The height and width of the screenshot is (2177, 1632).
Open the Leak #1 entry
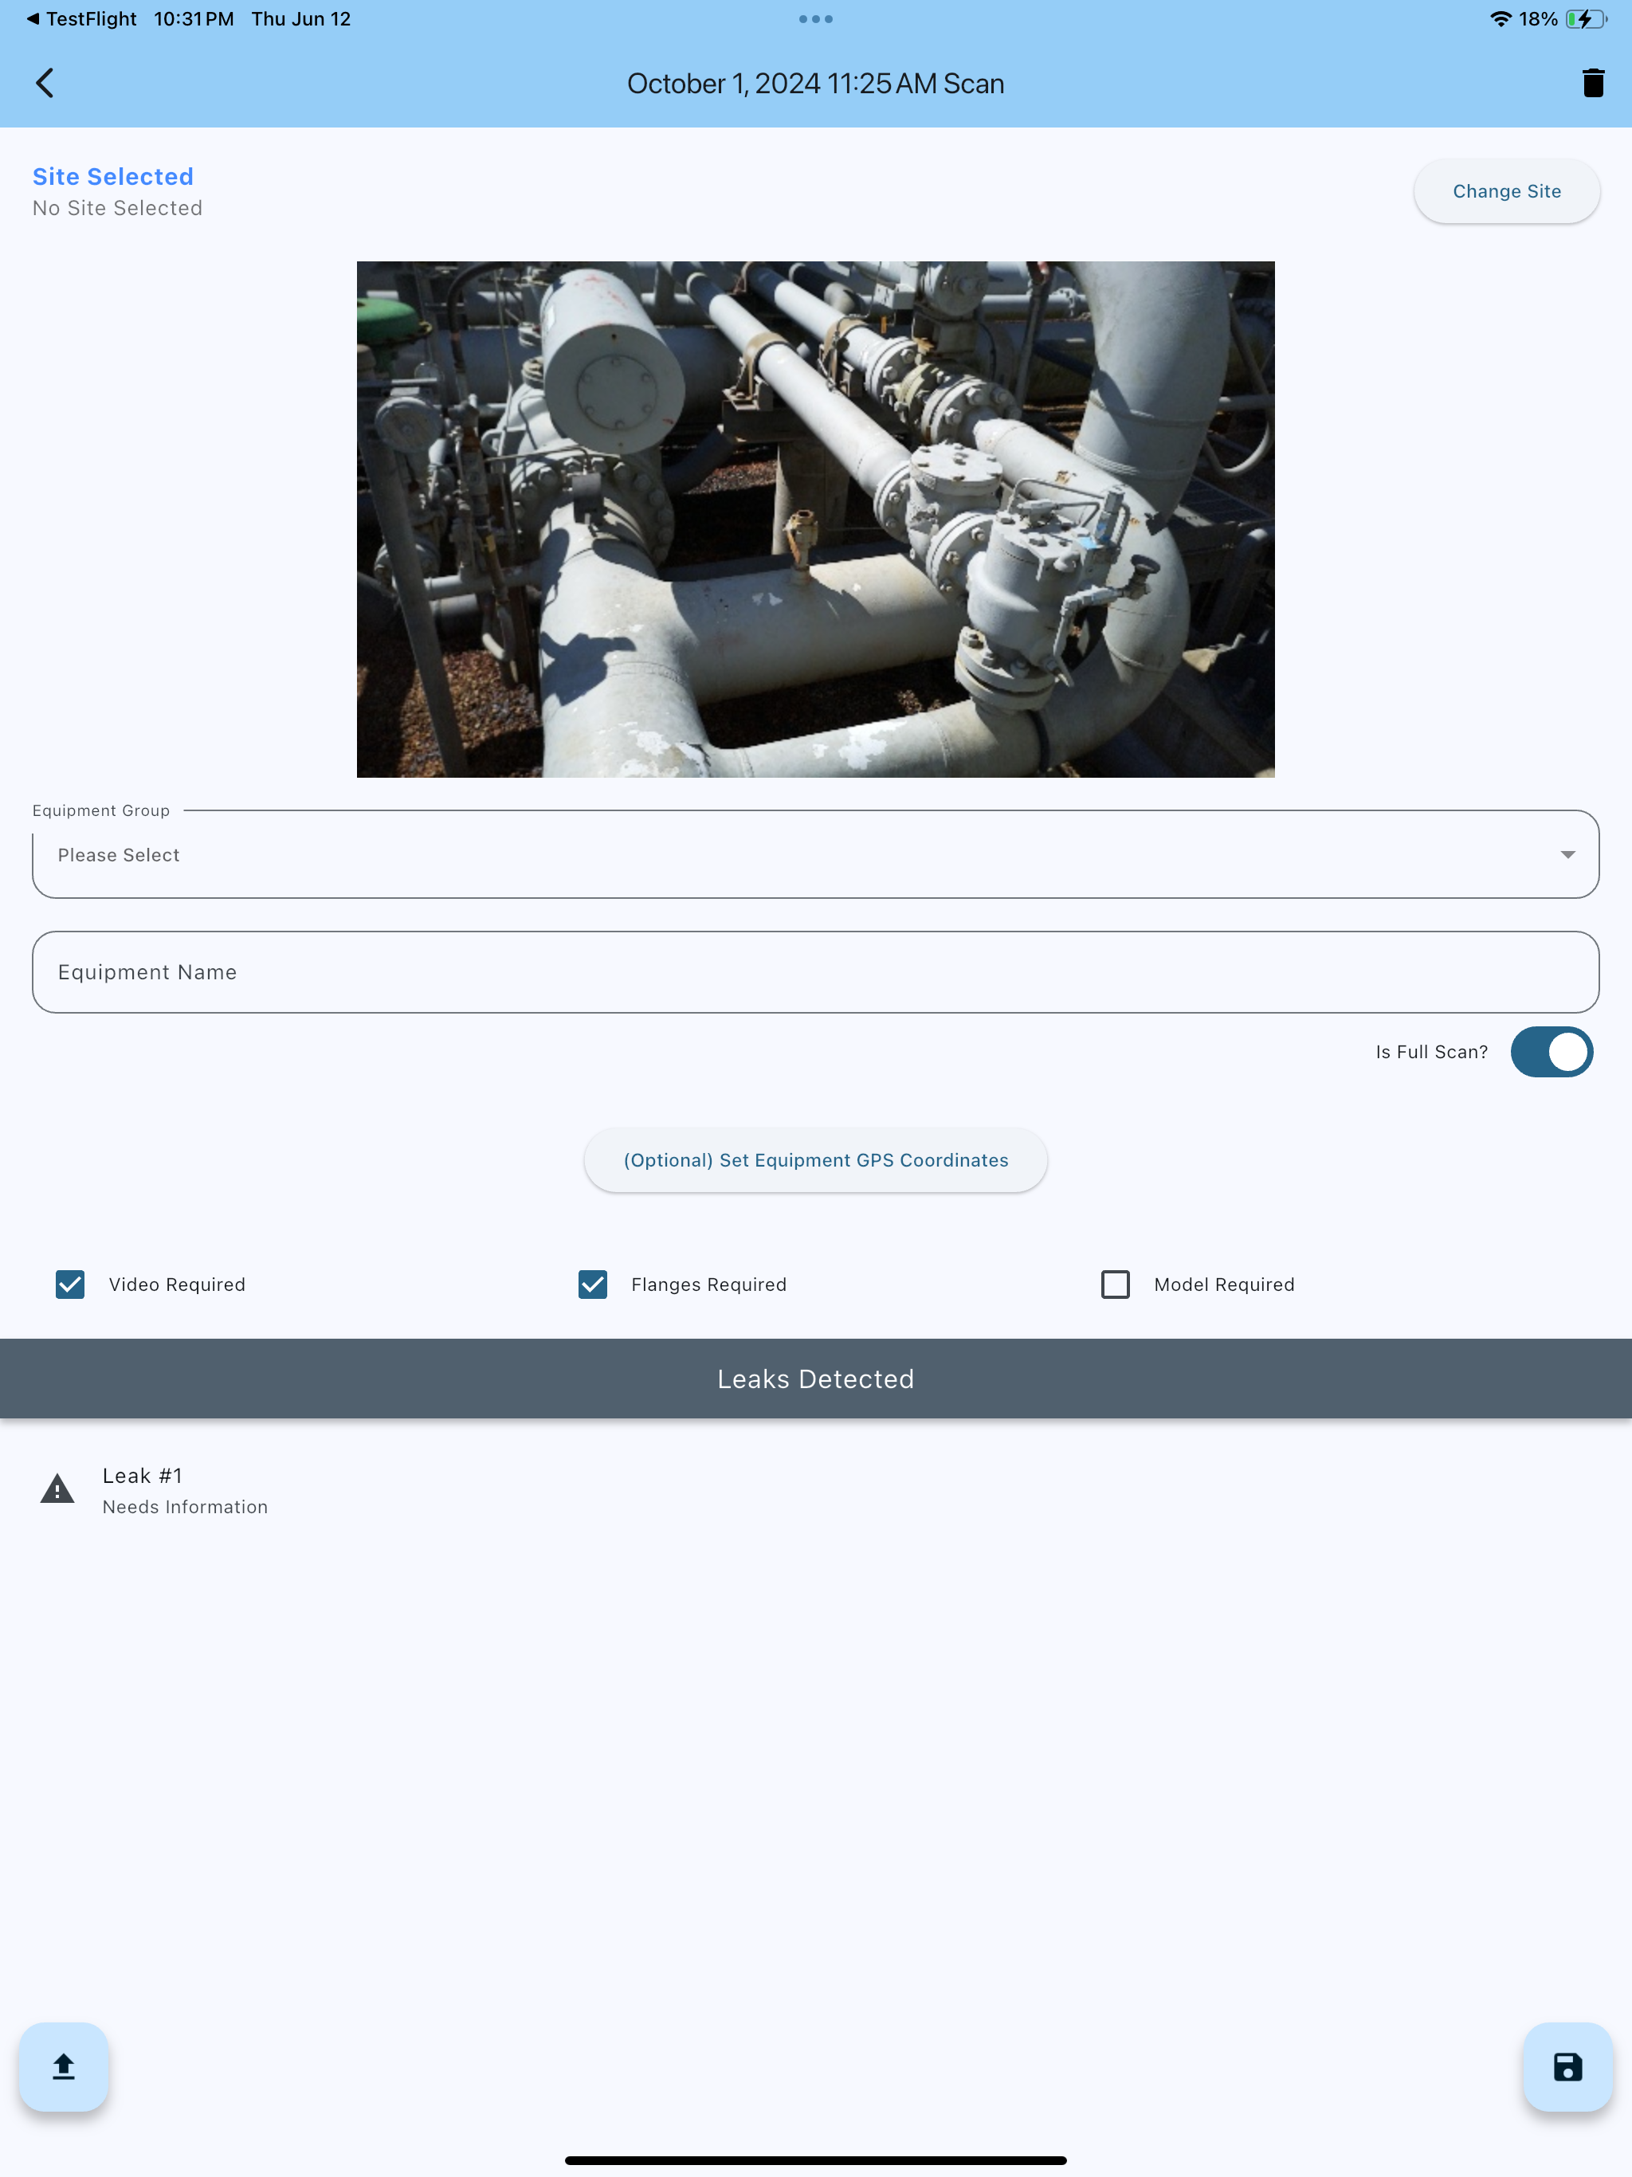[x=816, y=1490]
